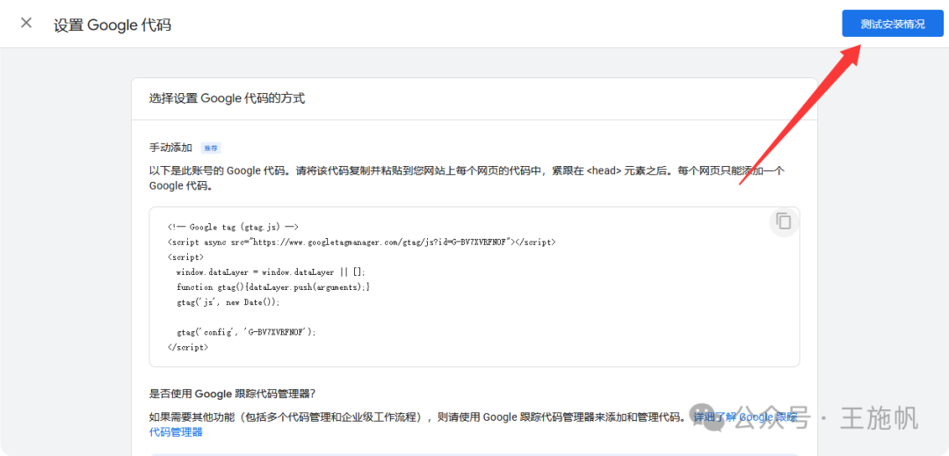Click the function gtag() code line
This screenshot has width=949, height=456.
click(x=273, y=286)
